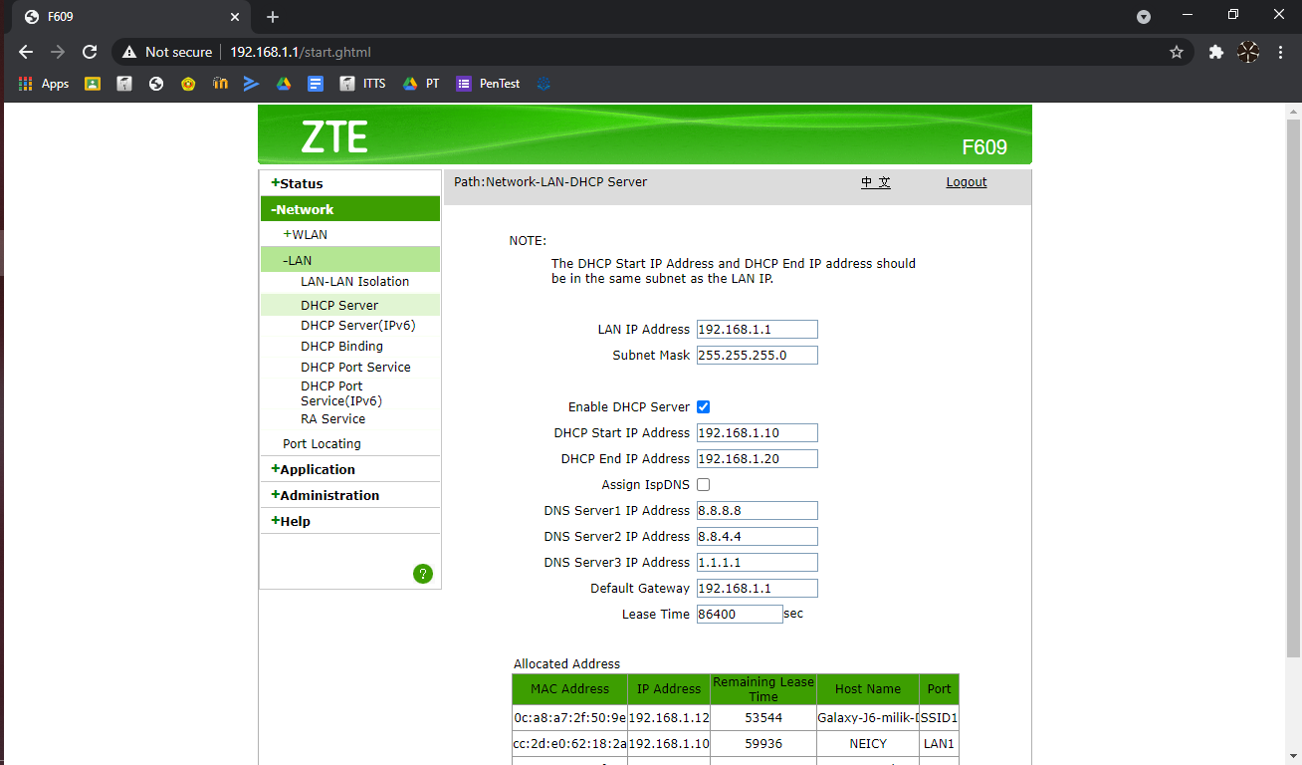The width and height of the screenshot is (1302, 765).
Task: Click the 192.168.1.12 IP address cell
Action: click(x=669, y=717)
